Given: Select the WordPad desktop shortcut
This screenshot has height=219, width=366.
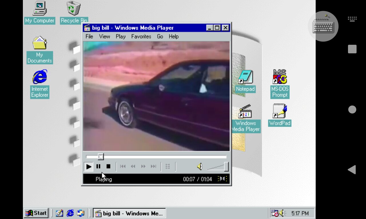Looking at the screenshot, I should (x=280, y=111).
